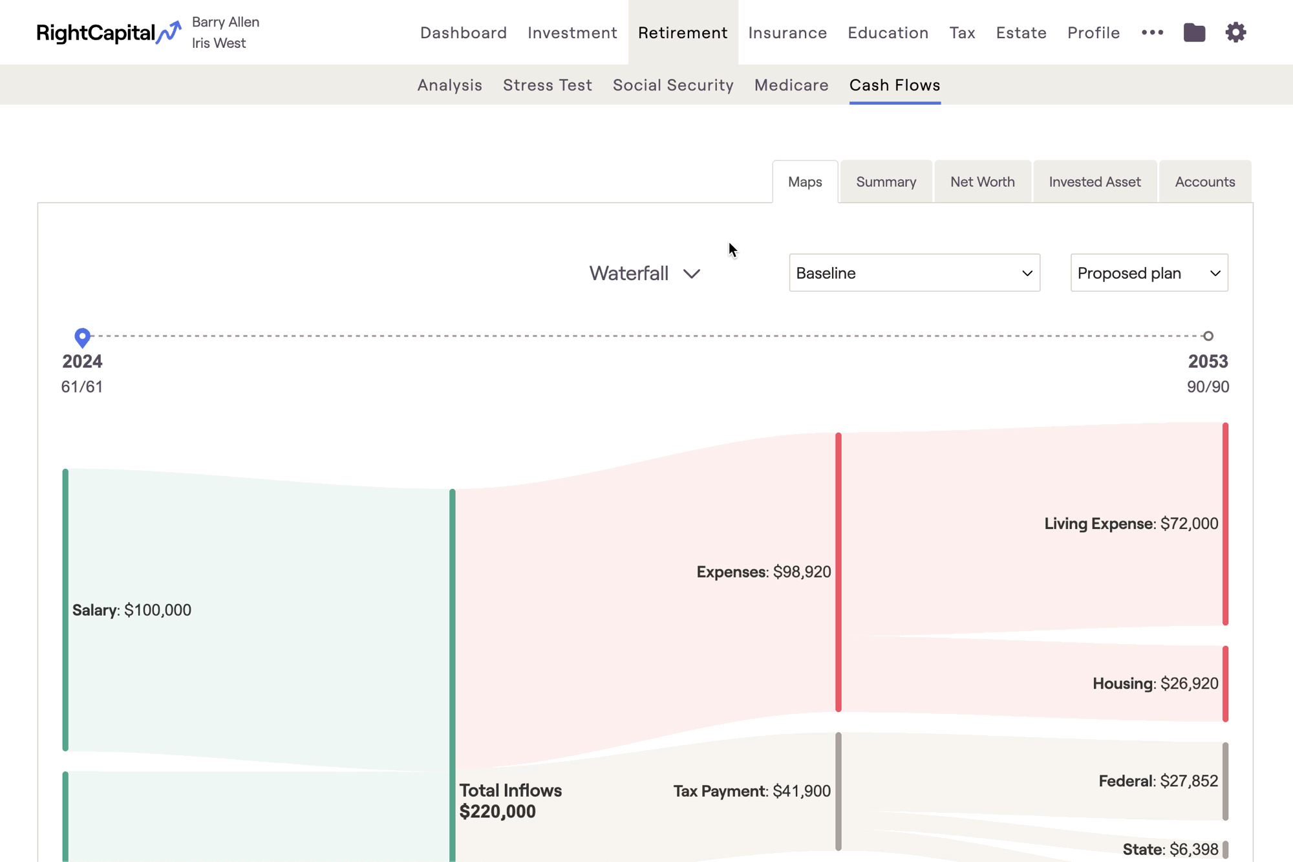The image size is (1293, 862).
Task: Click the three-dots more menu
Action: click(1152, 32)
